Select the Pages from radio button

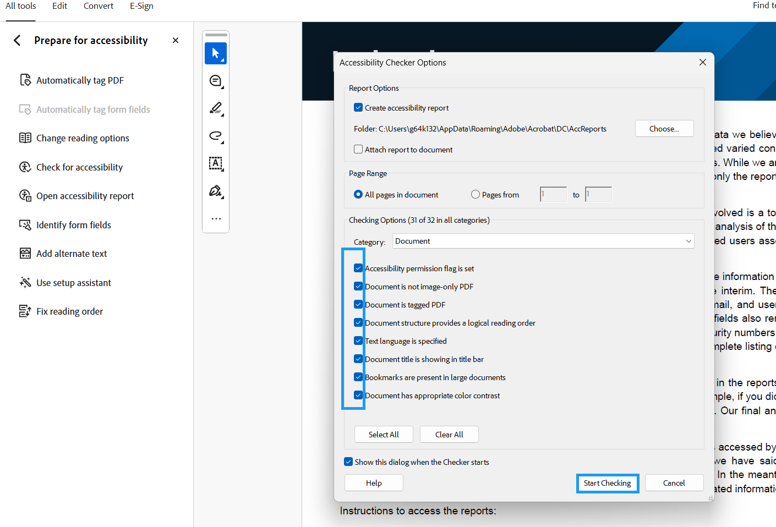tap(476, 194)
